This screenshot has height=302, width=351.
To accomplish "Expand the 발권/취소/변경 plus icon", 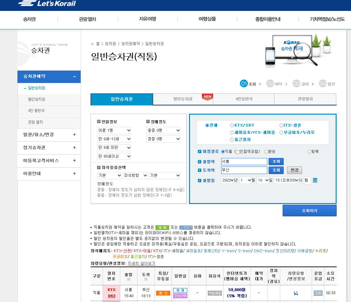I will (74, 134).
